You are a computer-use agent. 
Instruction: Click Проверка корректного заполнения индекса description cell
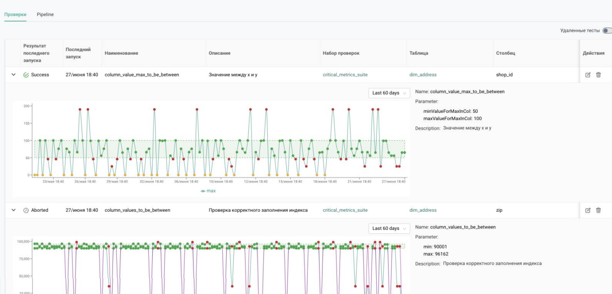[x=258, y=210]
